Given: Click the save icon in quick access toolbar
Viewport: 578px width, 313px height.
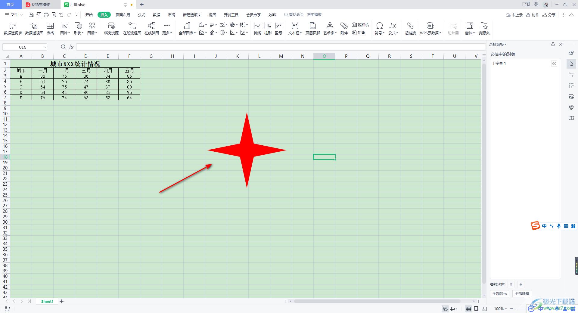Looking at the screenshot, I should coord(31,15).
